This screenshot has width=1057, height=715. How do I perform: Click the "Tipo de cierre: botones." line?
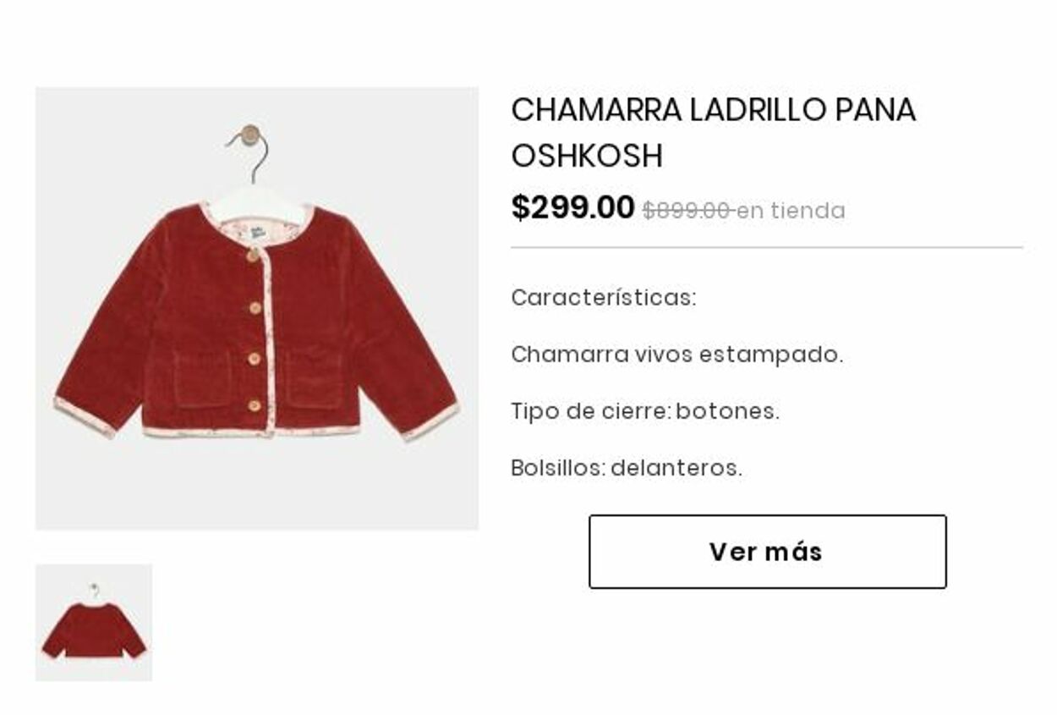pyautogui.click(x=645, y=411)
